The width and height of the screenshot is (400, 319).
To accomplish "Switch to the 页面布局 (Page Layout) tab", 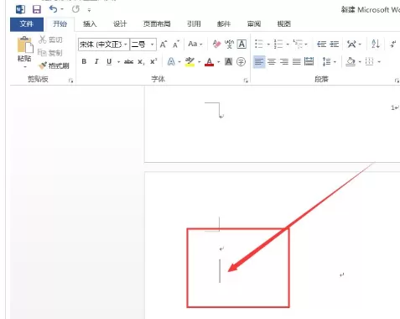I will pos(157,24).
